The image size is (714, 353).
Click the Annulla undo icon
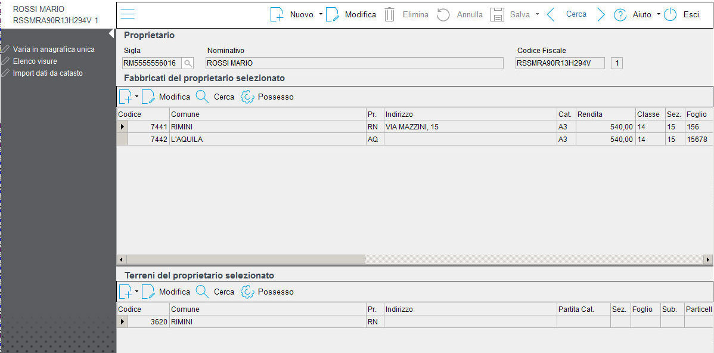click(443, 14)
